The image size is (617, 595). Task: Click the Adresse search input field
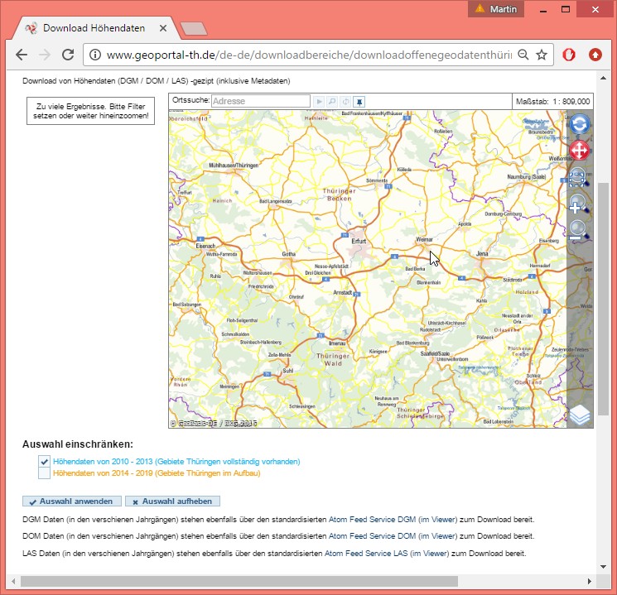(260, 102)
